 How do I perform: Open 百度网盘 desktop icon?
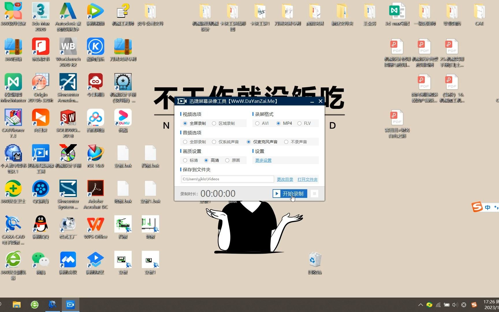tap(96, 120)
